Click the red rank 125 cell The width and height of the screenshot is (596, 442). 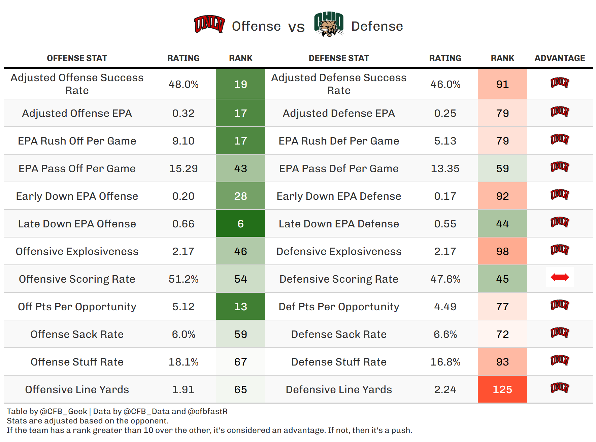click(x=502, y=389)
